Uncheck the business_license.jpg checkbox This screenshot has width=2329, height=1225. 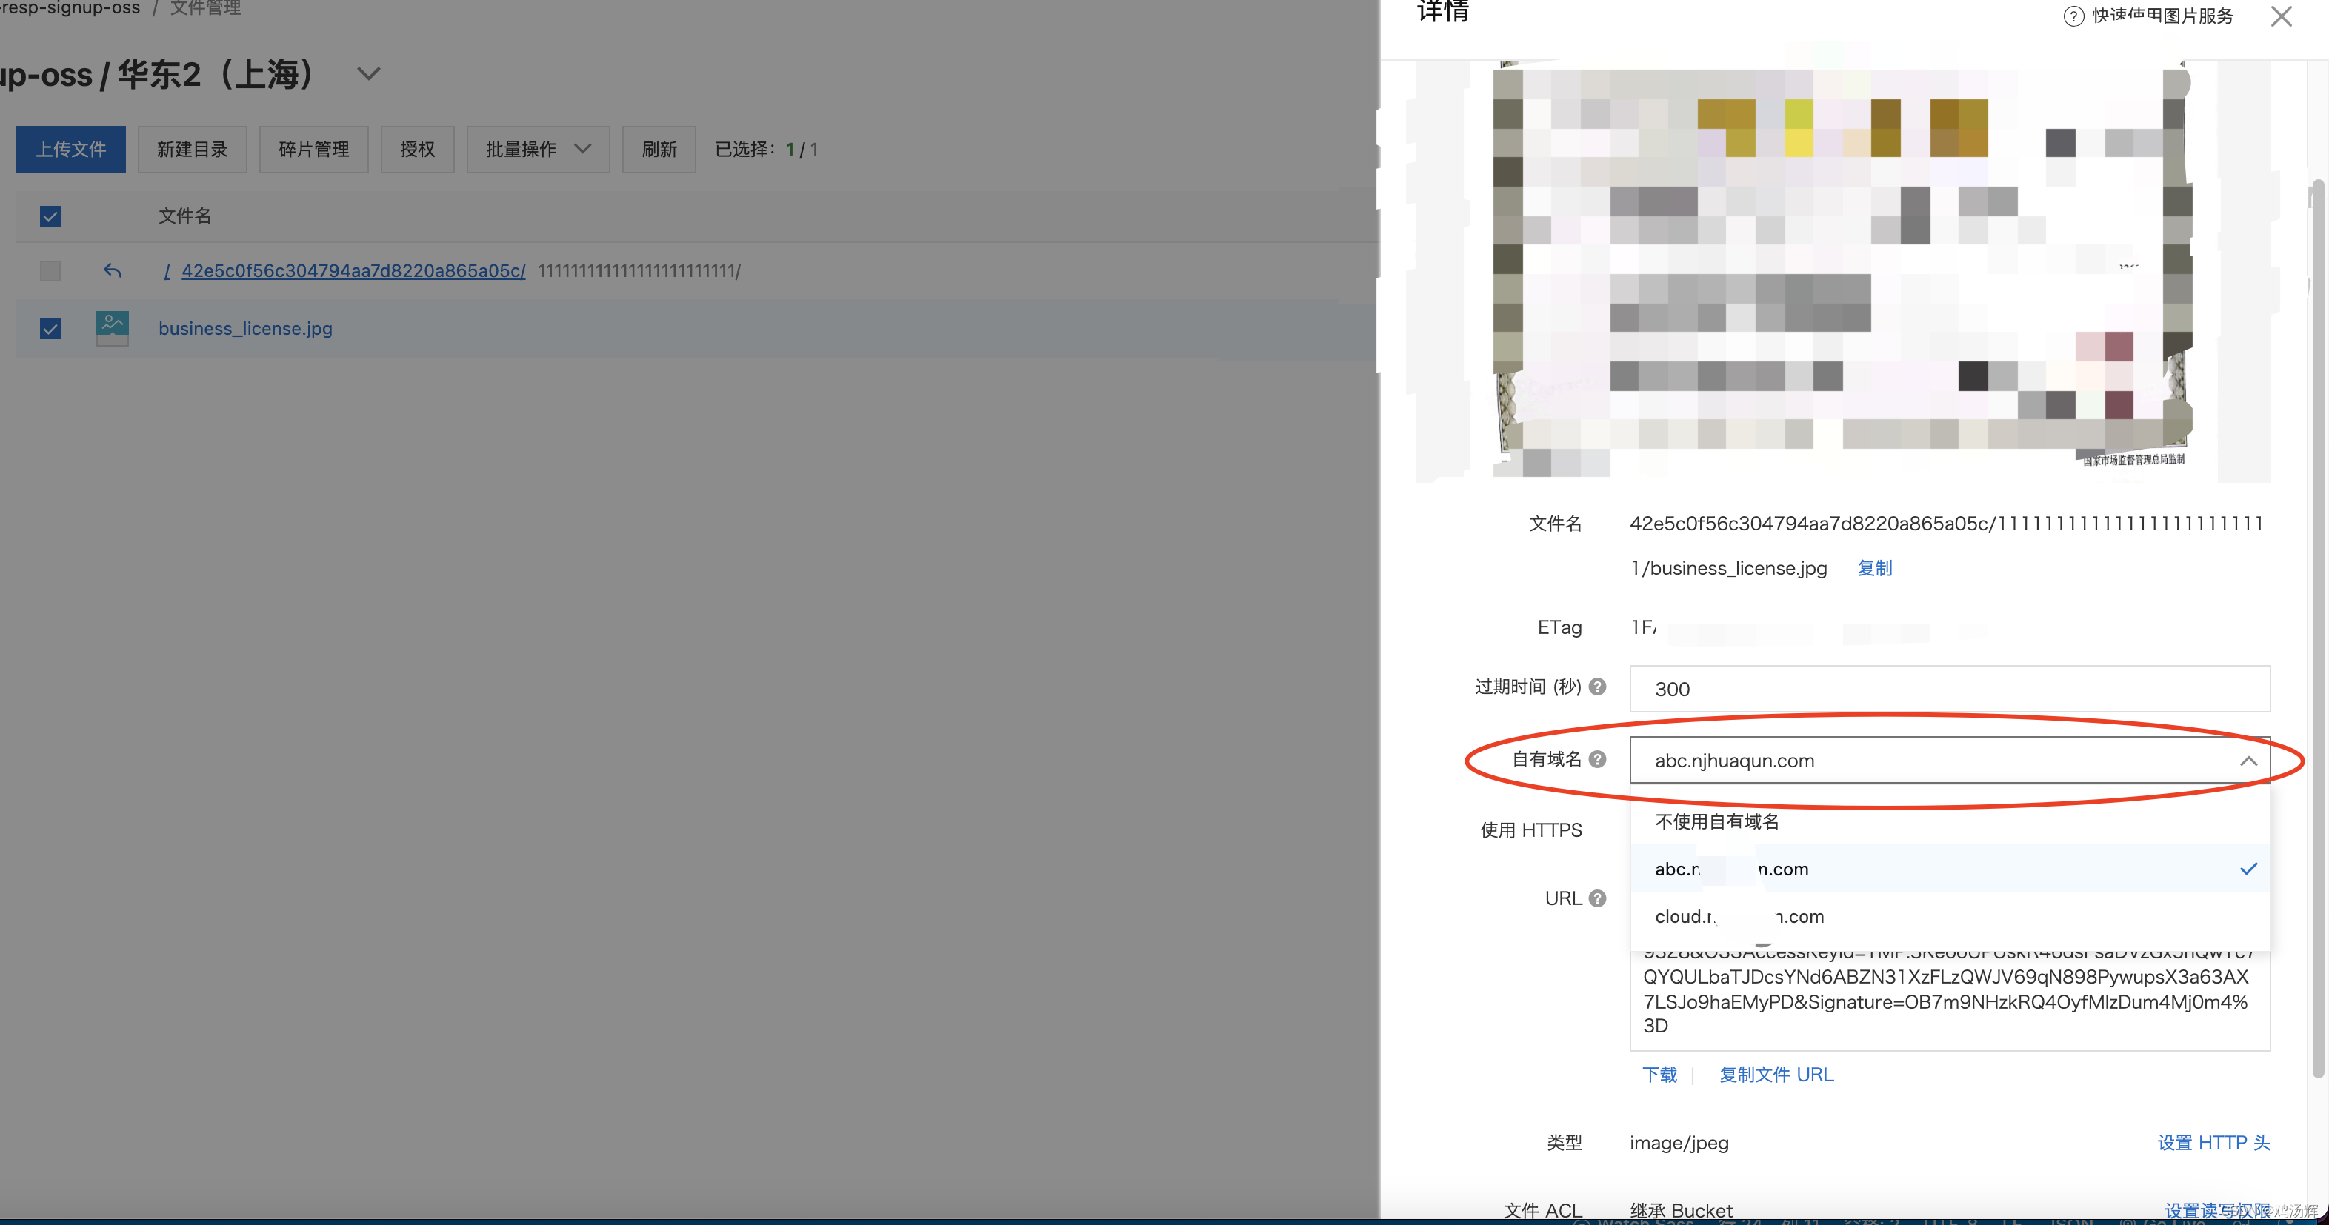click(50, 328)
